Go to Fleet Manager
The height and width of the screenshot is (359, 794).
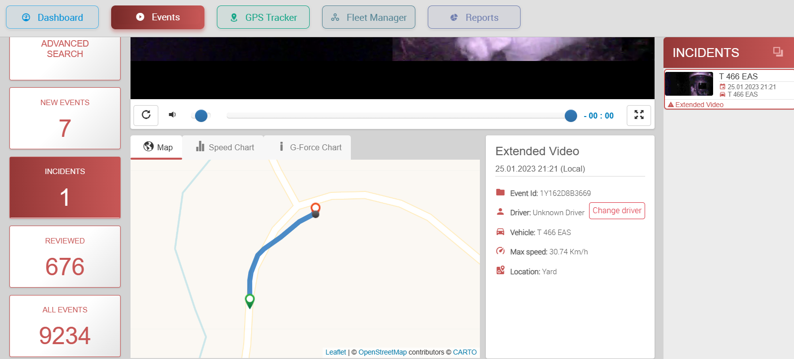(368, 17)
